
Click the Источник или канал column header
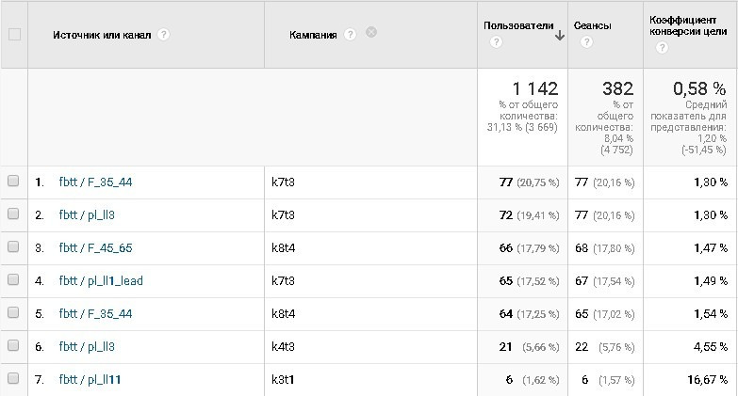point(102,35)
